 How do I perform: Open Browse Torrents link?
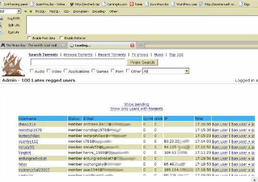point(78,54)
